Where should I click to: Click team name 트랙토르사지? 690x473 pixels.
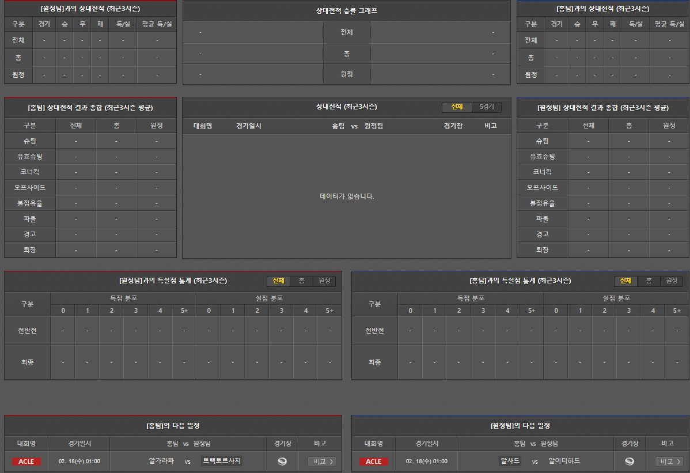pos(222,461)
